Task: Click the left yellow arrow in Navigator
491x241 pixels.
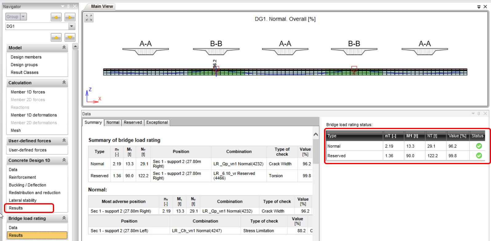Action: click(56, 17)
